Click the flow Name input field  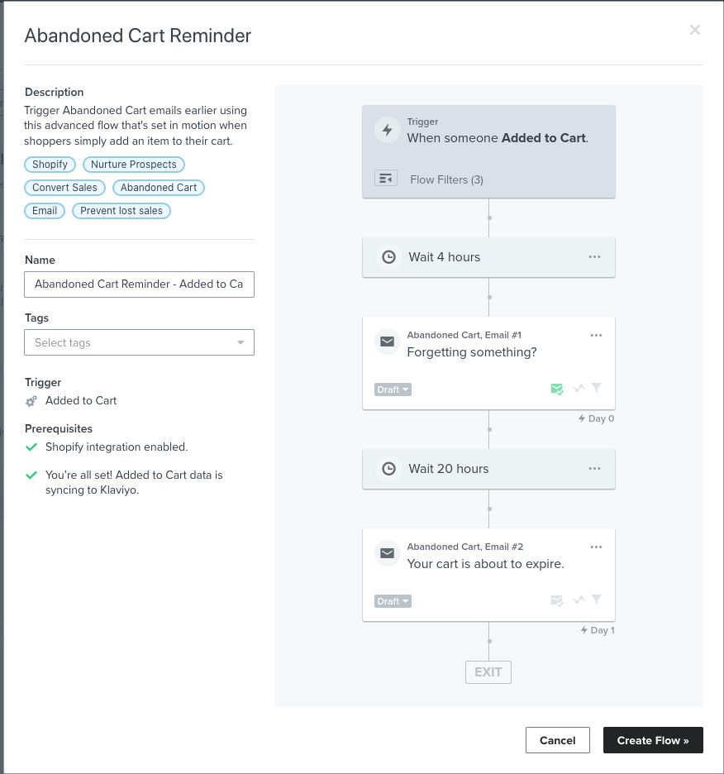point(139,284)
